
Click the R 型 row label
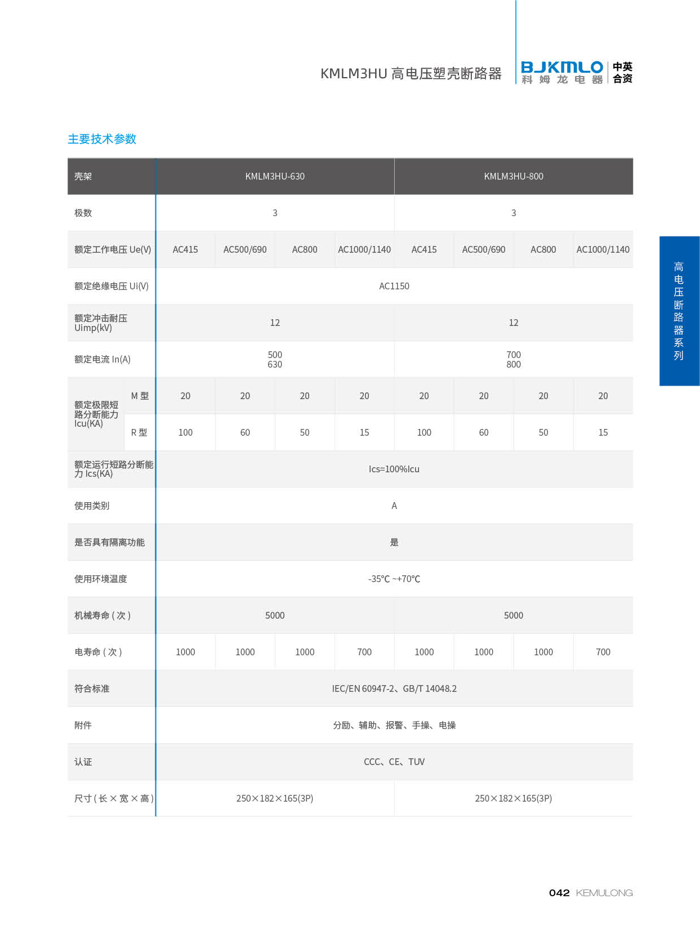(x=139, y=432)
